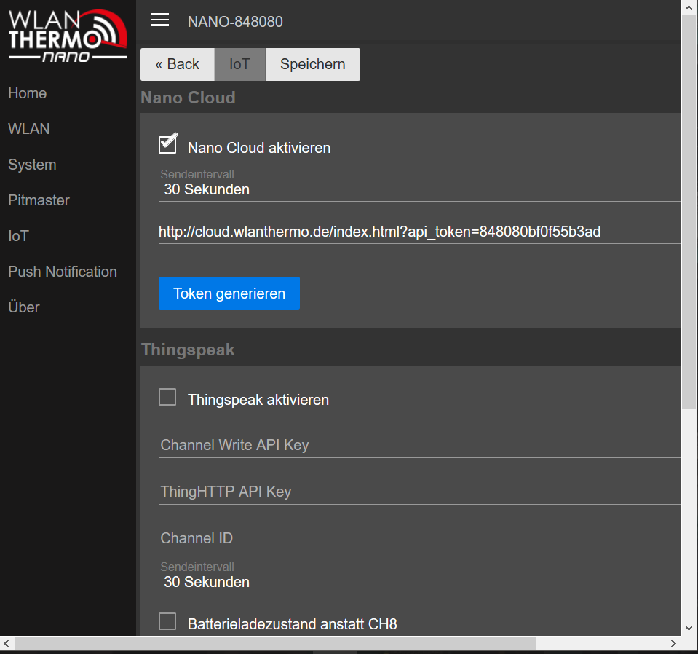698x654 pixels.
Task: Click the horizontal scrollbar thumb
Action: (x=275, y=643)
